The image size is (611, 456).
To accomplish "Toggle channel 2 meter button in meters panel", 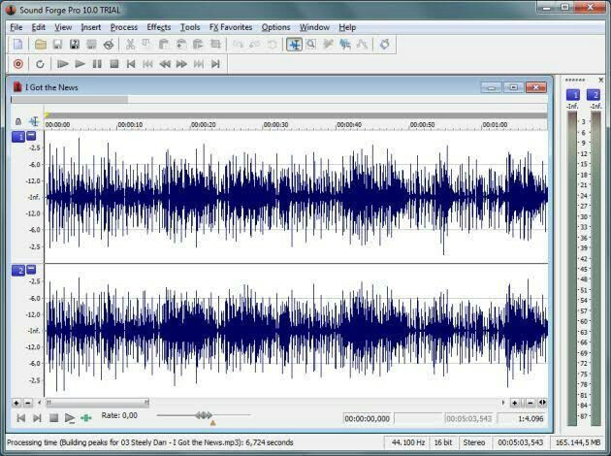I will point(594,95).
